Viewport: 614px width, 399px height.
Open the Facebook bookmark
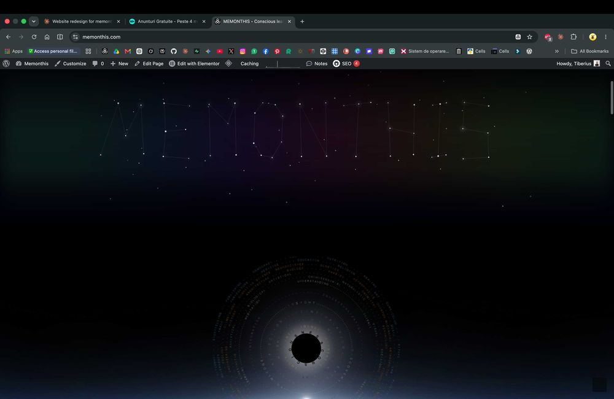coord(265,52)
